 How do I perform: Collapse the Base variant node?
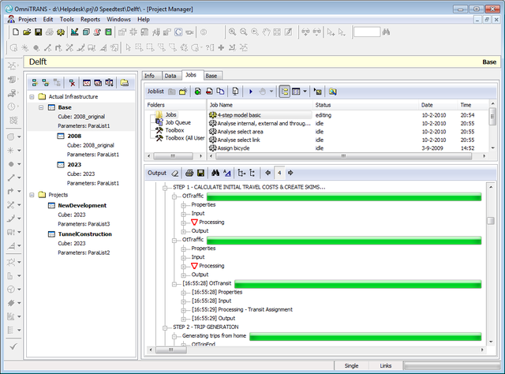pos(41,107)
